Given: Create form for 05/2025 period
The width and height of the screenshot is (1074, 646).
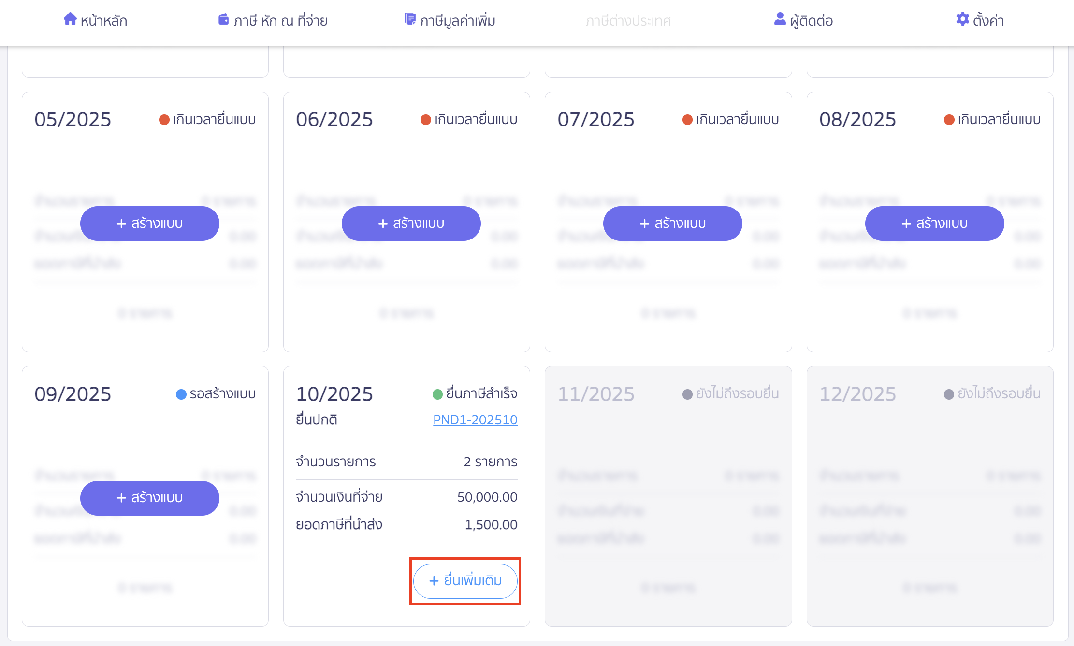Looking at the screenshot, I should point(149,224).
